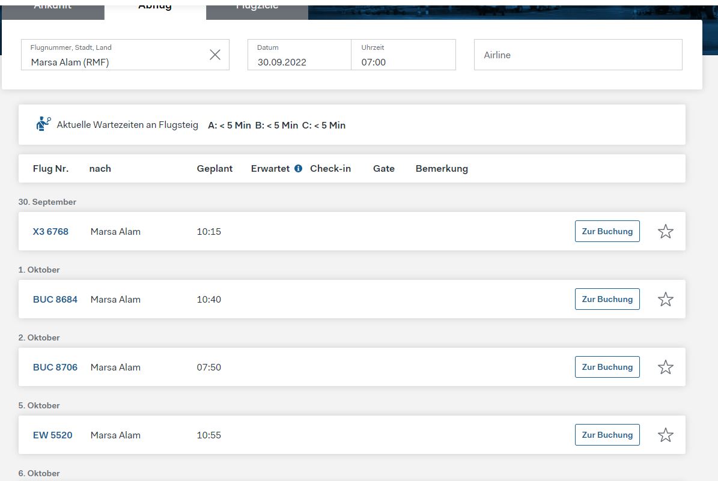Book the BUC 8684 flight
The image size is (718, 481).
[x=607, y=299]
